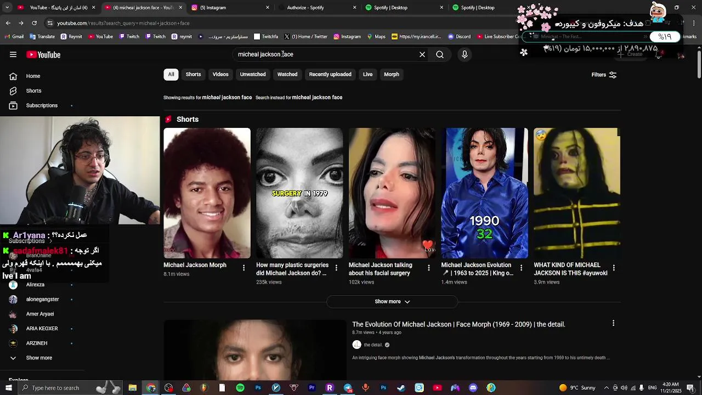Click the browser forward arrow
702x395 pixels.
point(21,23)
